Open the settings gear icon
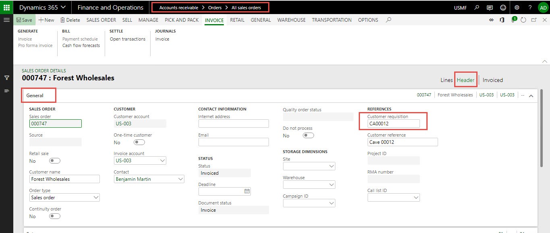550x233 pixels. (517, 7)
